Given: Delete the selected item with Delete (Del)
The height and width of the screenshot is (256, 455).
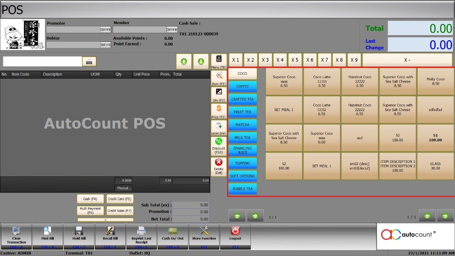Looking at the screenshot, I should coord(219,163).
